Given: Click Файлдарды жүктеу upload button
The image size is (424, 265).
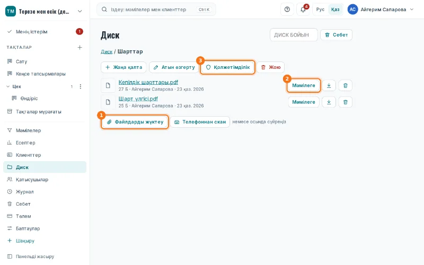Looking at the screenshot, I should tap(135, 122).
